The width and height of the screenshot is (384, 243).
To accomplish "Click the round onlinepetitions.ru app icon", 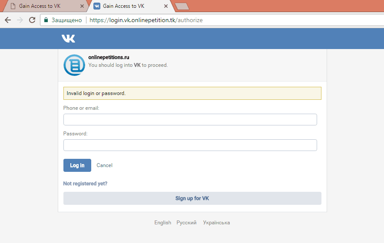I will tap(74, 65).
